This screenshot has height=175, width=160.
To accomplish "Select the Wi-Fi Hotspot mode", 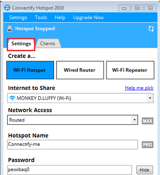I will [30, 70].
